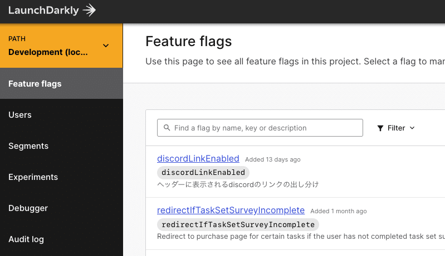
Task: Focus the flag search field
Action: [260, 128]
